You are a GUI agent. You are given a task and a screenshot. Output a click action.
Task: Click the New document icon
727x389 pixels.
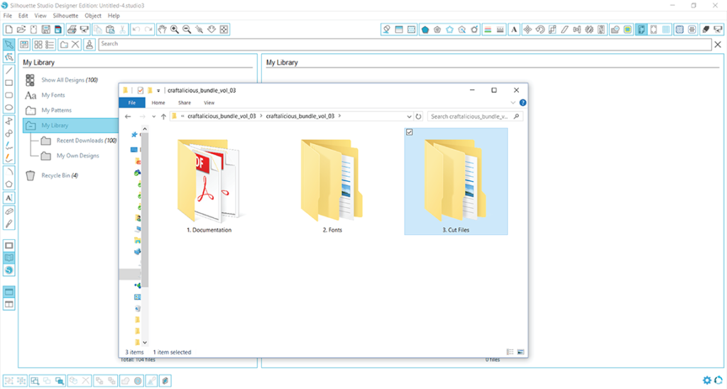(9, 30)
